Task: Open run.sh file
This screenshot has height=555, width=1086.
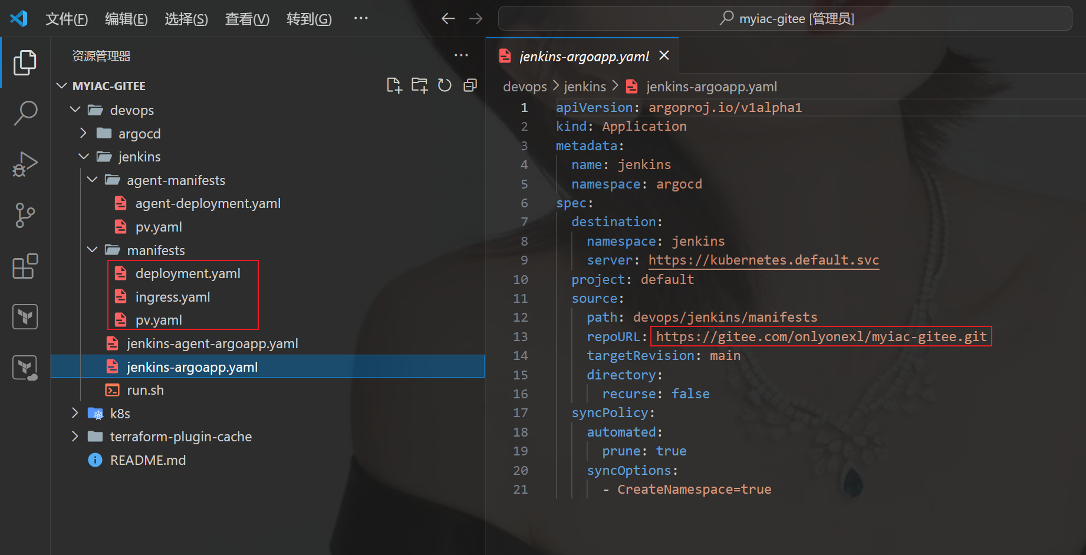Action: tap(145, 390)
